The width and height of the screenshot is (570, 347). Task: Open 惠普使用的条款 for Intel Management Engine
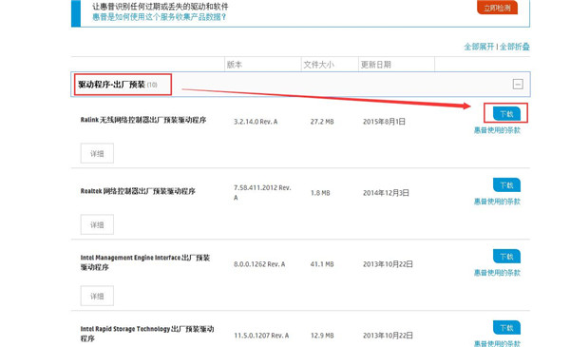[497, 273]
